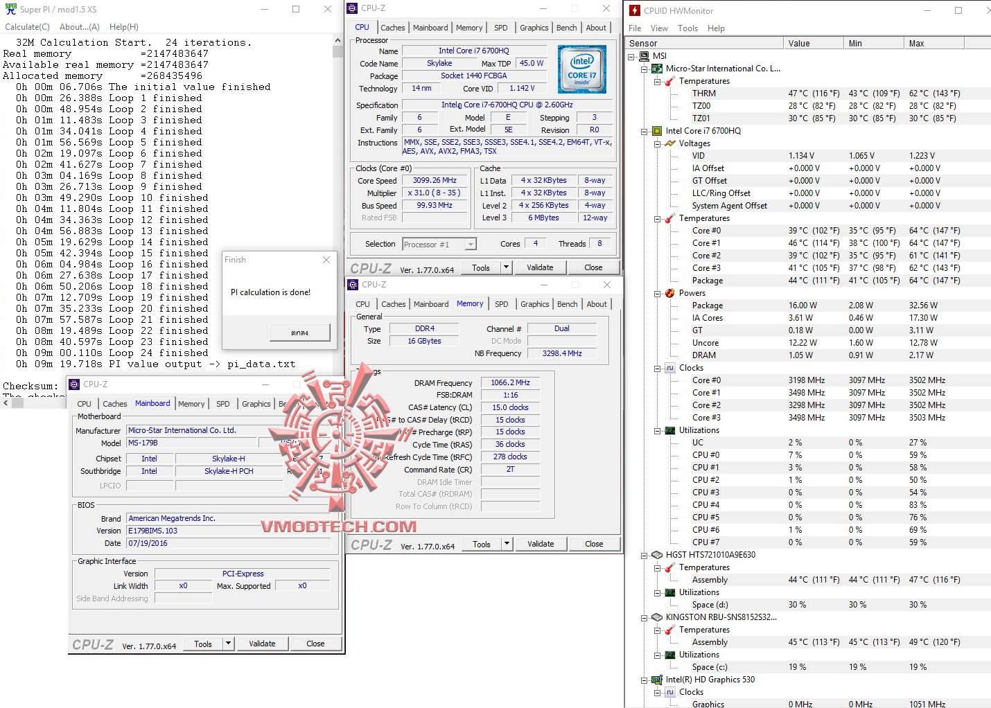The height and width of the screenshot is (708, 991).
Task: Switch to SPD tab in top CPU-Z window
Action: (x=500, y=28)
